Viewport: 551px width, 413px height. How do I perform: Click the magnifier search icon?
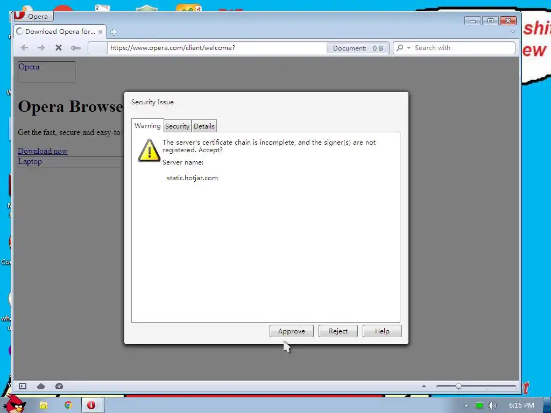400,48
